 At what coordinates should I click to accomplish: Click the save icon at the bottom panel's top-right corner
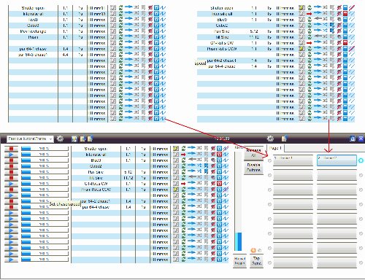[353, 139]
